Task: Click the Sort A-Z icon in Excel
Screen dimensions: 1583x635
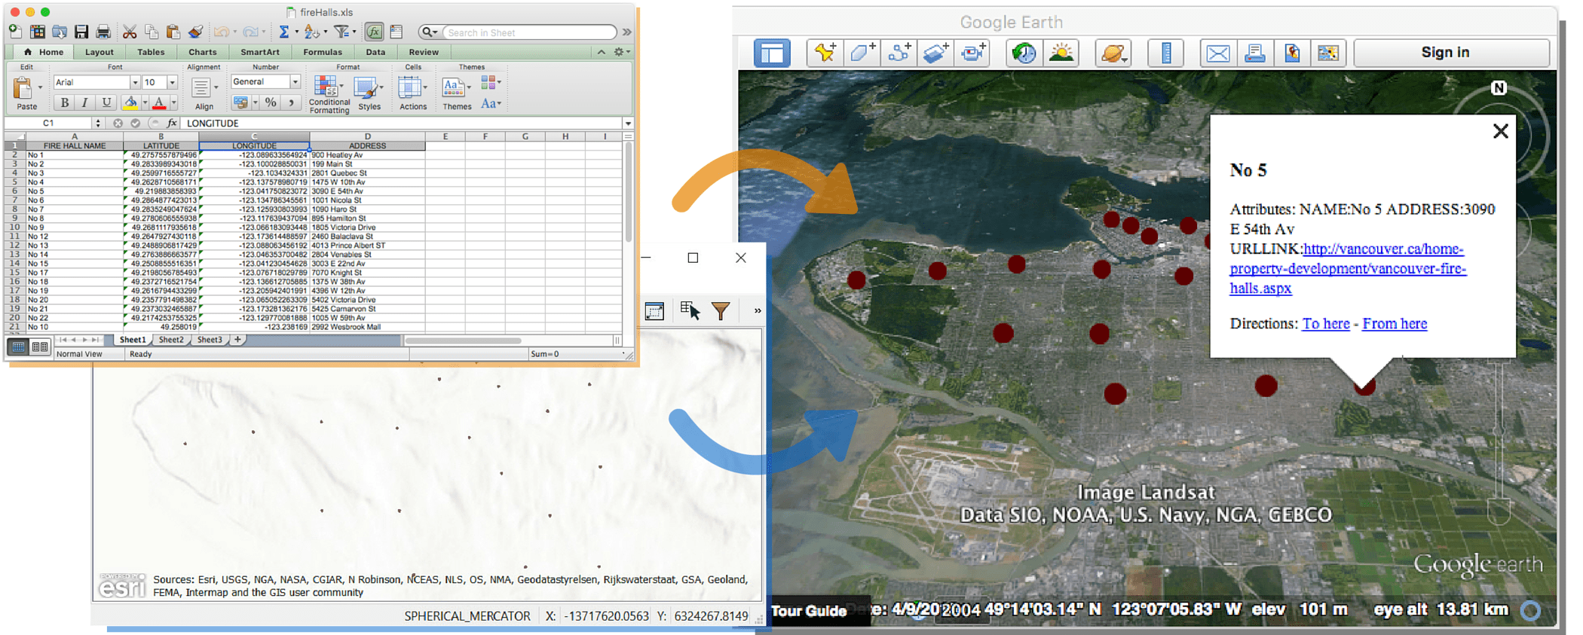Action: click(x=311, y=32)
